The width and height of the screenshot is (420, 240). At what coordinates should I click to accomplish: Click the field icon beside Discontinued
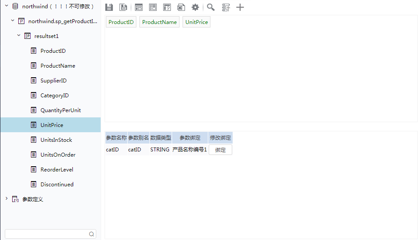point(34,184)
